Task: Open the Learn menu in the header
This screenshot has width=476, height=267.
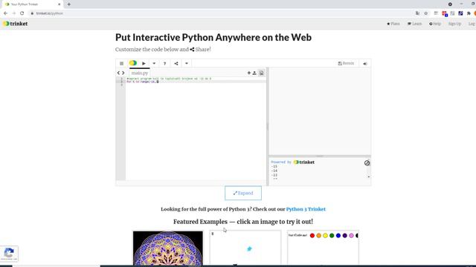Action: (x=415, y=24)
